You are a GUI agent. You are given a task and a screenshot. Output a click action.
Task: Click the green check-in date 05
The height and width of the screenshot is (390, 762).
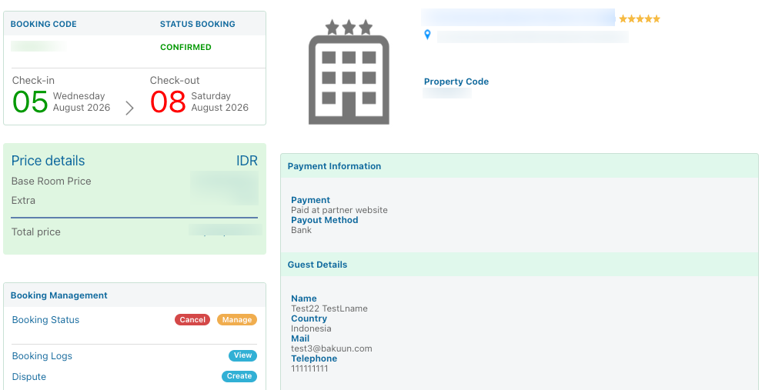pyautogui.click(x=30, y=102)
